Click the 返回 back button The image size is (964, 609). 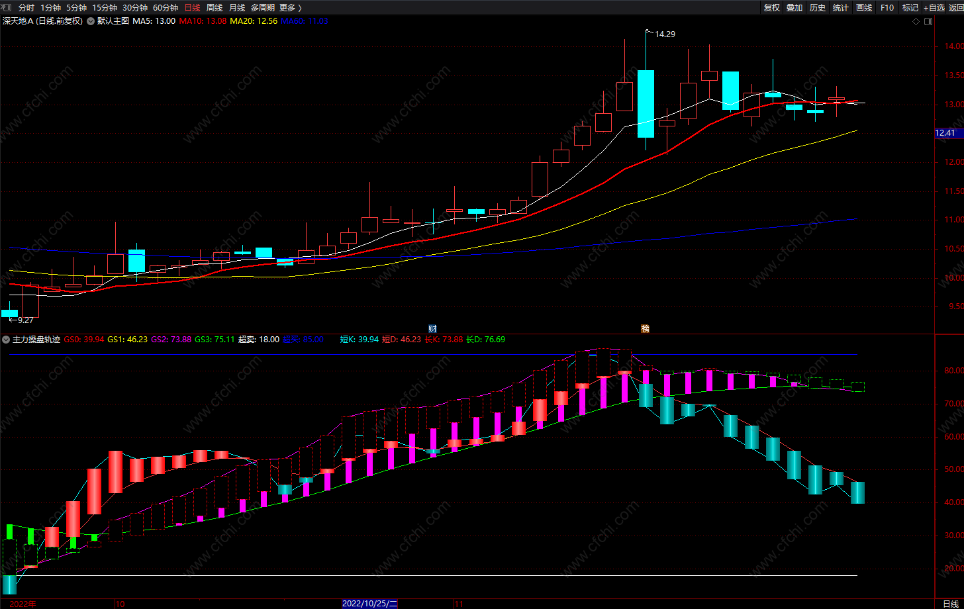pos(956,8)
